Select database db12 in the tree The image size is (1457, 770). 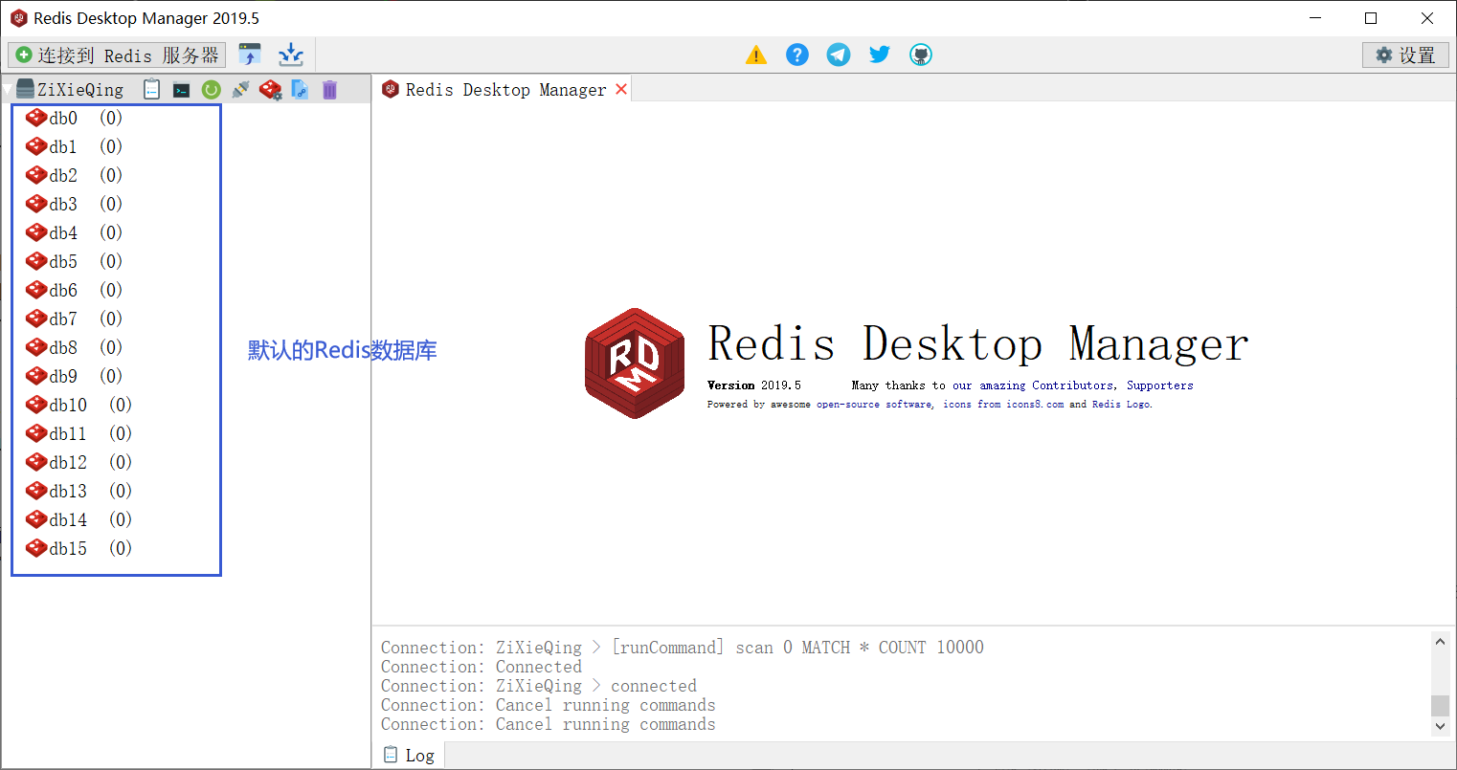tap(78, 463)
